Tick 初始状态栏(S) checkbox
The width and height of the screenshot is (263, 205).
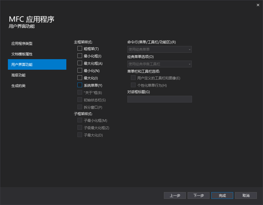(80, 100)
